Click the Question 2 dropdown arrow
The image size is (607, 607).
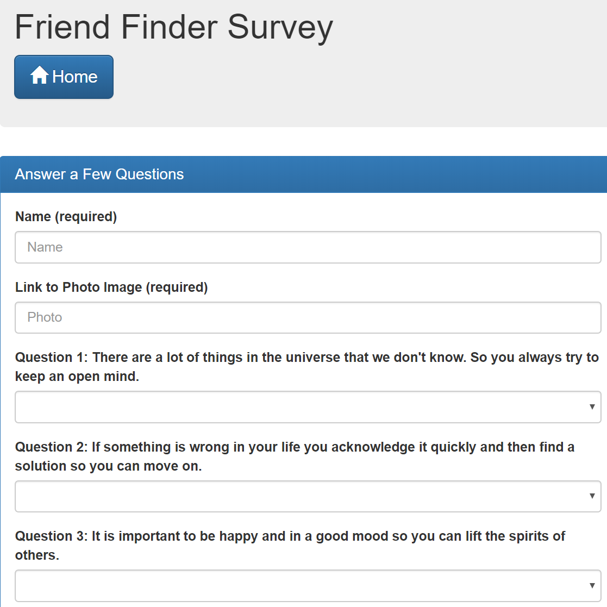[592, 496]
